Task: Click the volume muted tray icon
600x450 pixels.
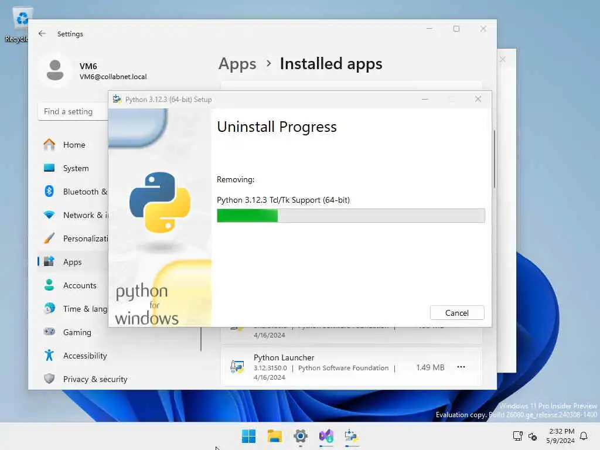Action: (533, 436)
